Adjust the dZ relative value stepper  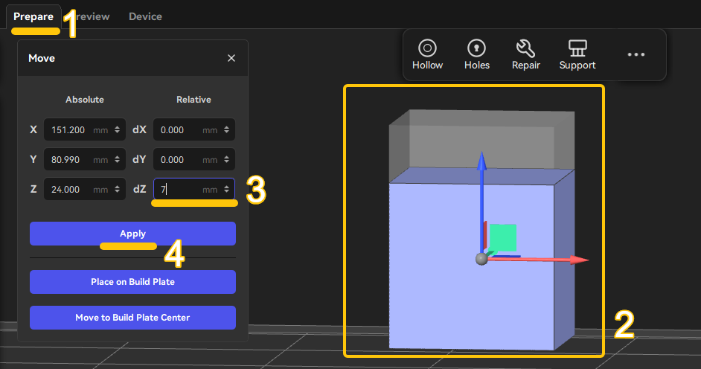tap(227, 190)
